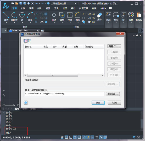Toggle grid display in status bar
145x141 pixels.
(66, 137)
